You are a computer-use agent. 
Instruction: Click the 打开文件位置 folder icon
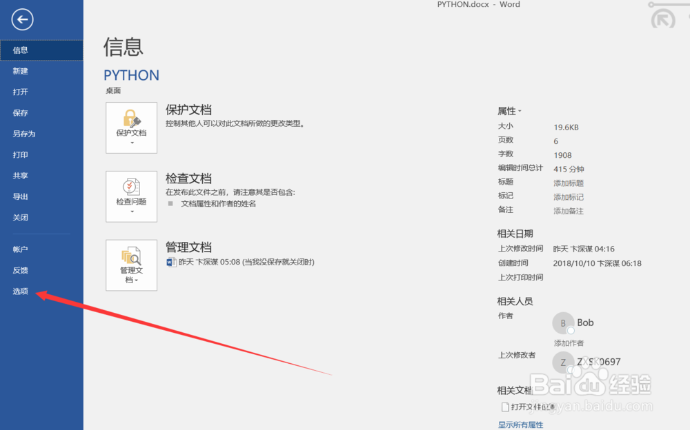pos(506,407)
